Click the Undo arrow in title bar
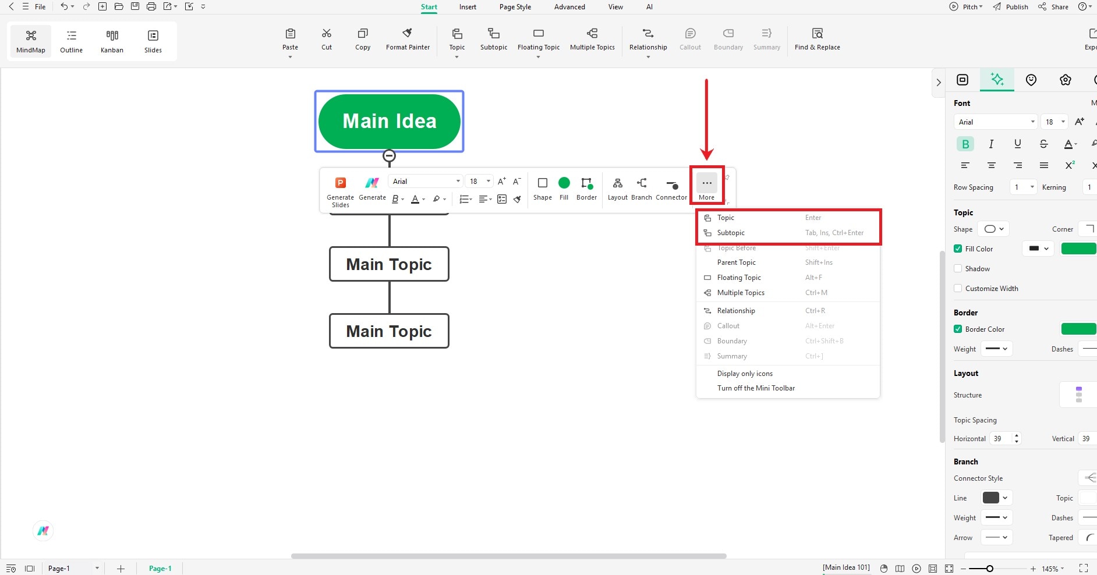 click(64, 6)
